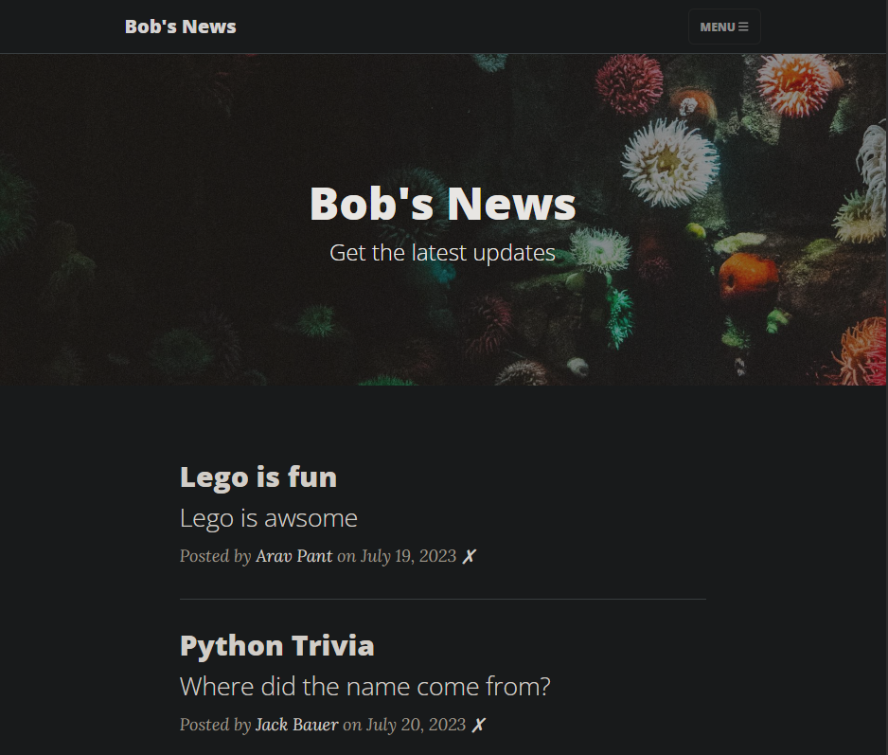Click the crimson anemone near top of hero image

click(628, 84)
